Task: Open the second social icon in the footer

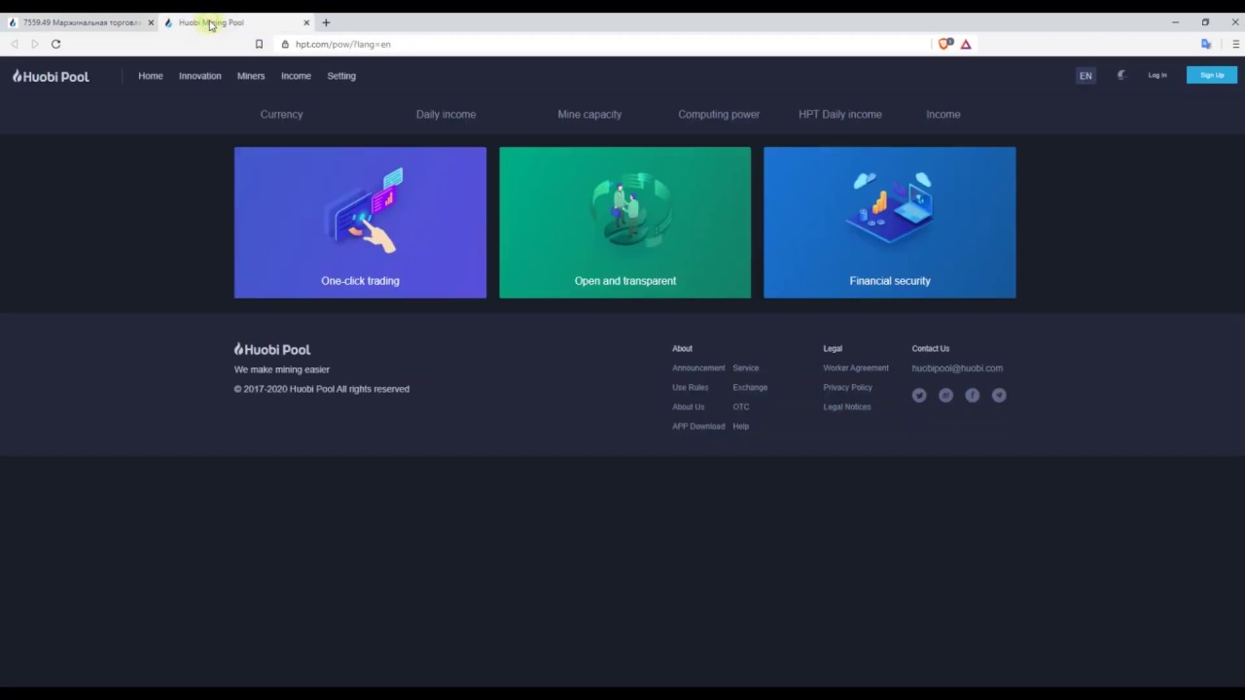Action: (945, 395)
